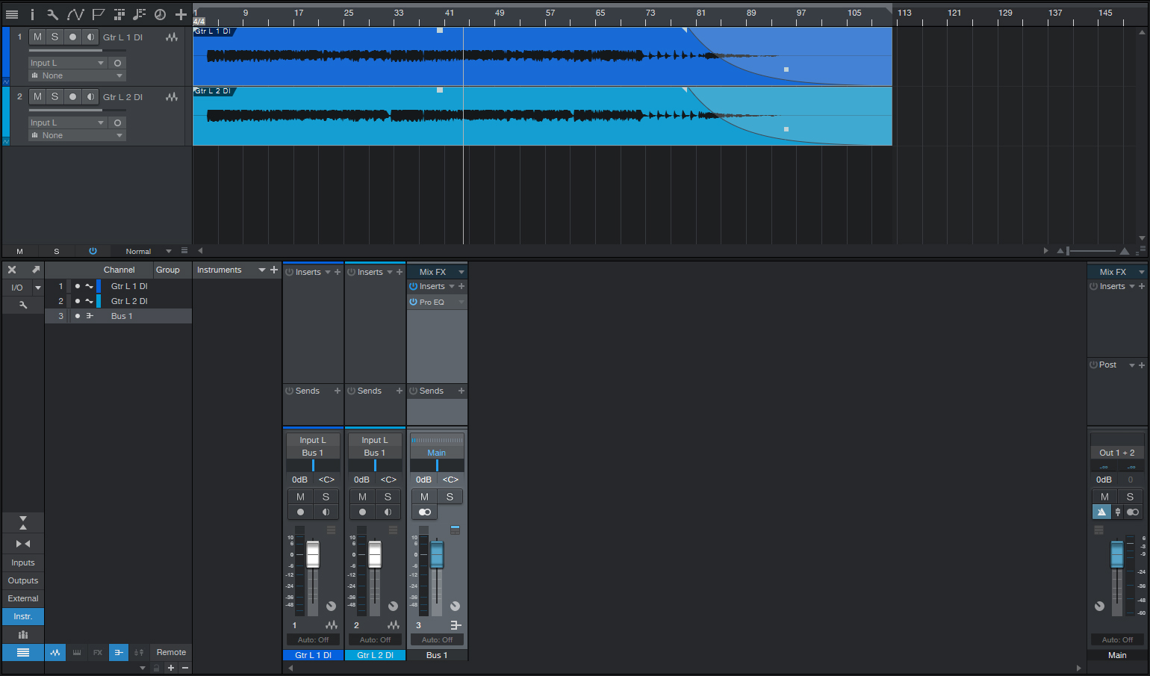1150x676 pixels.
Task: Solo the Gtr L 2 DI track
Action: point(55,96)
